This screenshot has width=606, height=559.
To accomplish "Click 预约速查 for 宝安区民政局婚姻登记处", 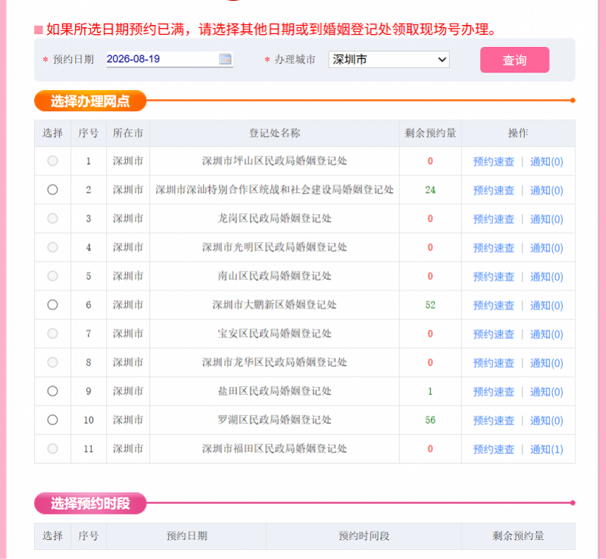I will point(494,334).
